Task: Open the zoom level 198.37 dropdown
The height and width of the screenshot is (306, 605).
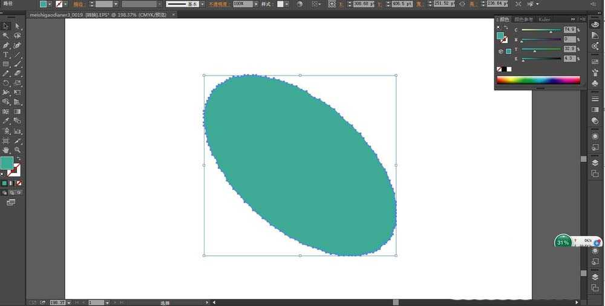Action: 69,302
